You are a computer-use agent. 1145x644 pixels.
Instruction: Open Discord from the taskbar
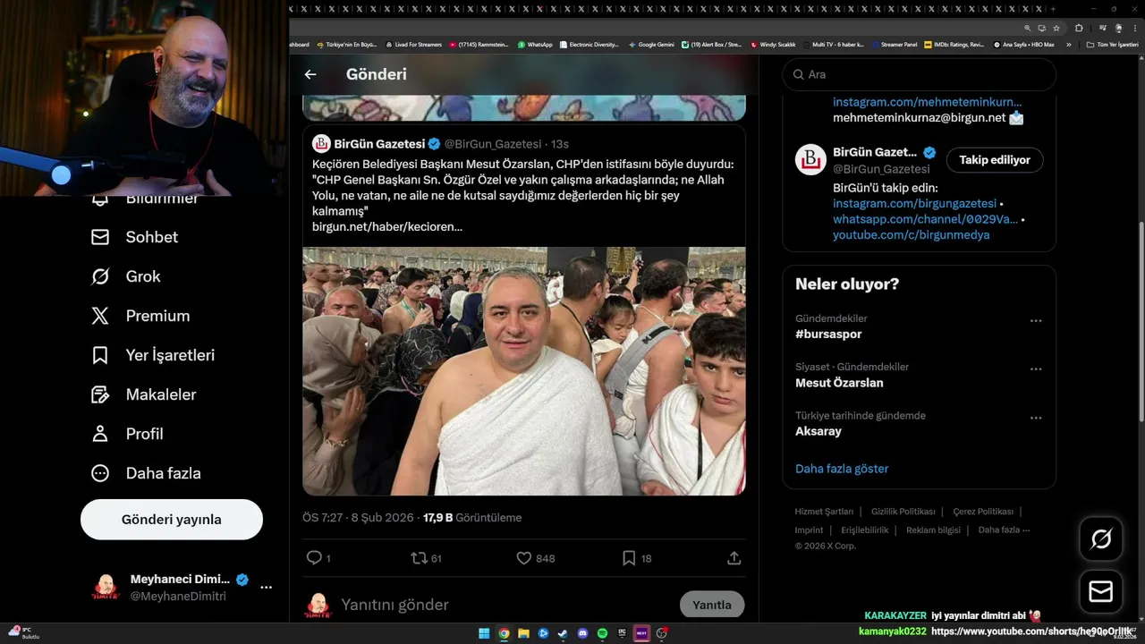tap(582, 633)
